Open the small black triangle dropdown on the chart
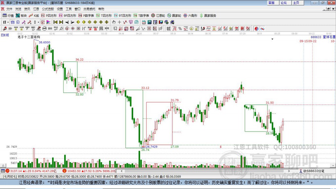Viewport: 336px width, 189px height. click(x=272, y=39)
